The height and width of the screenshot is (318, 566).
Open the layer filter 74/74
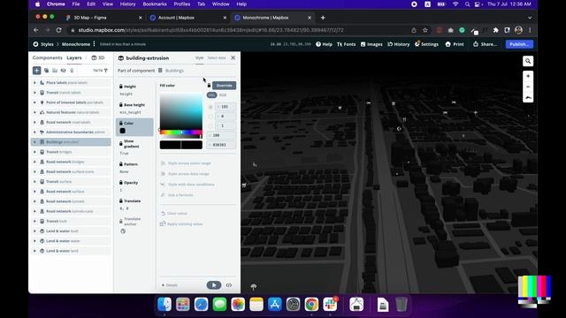[100, 71]
